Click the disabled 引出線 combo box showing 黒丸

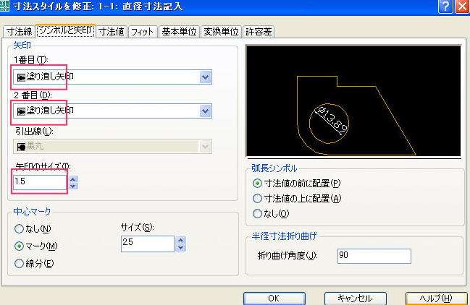[x=113, y=146]
